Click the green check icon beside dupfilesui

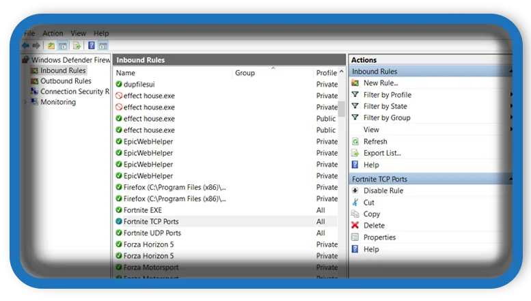coord(119,84)
